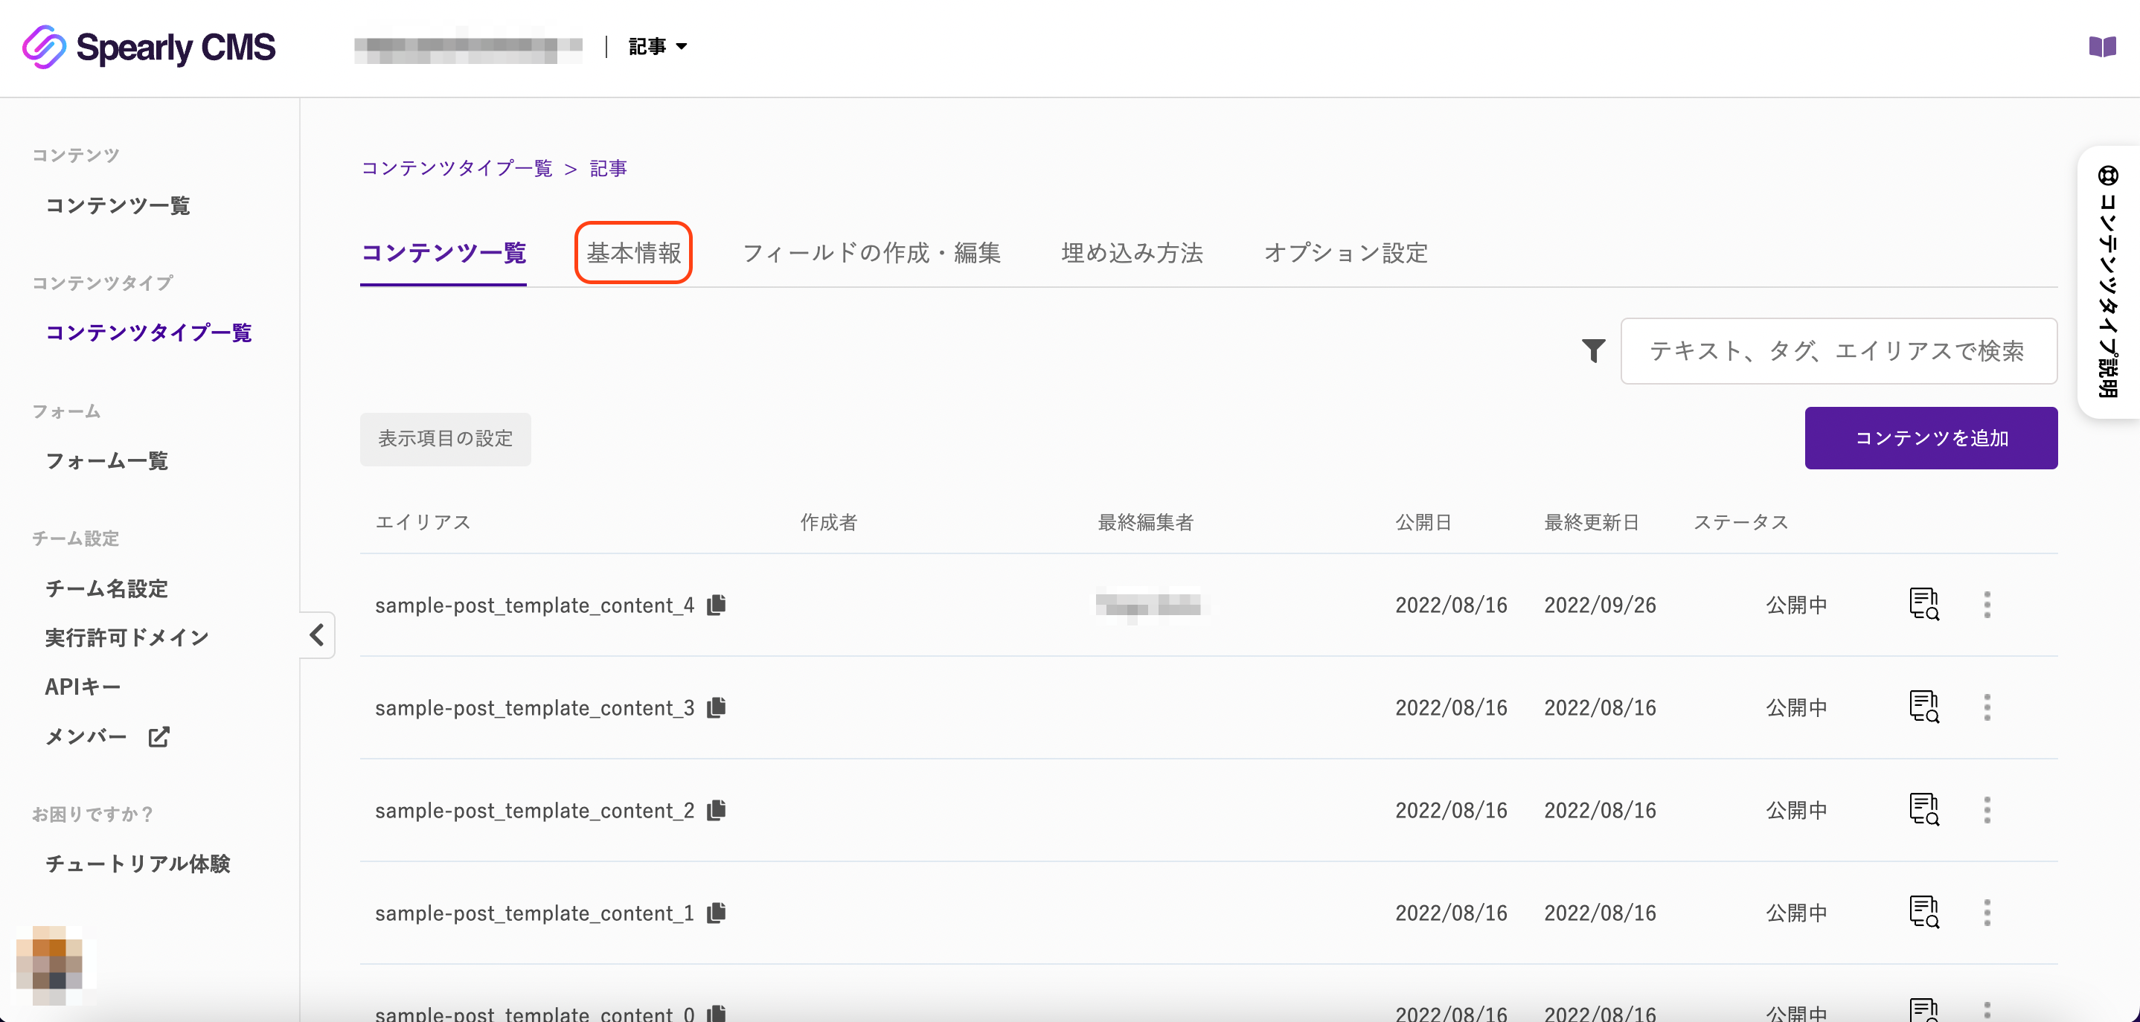
Task: Click 公開中 status for sample-post_template_content_4
Action: point(1796,605)
